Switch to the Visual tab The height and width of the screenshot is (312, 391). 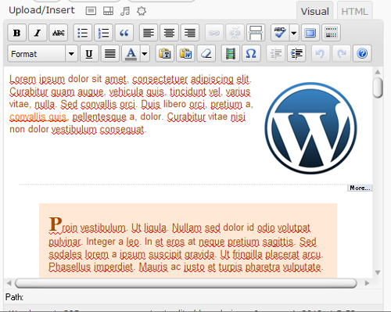coord(314,11)
